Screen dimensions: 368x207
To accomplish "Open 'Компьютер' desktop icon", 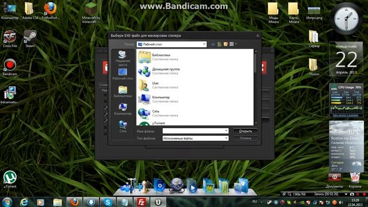I will click(10, 10).
